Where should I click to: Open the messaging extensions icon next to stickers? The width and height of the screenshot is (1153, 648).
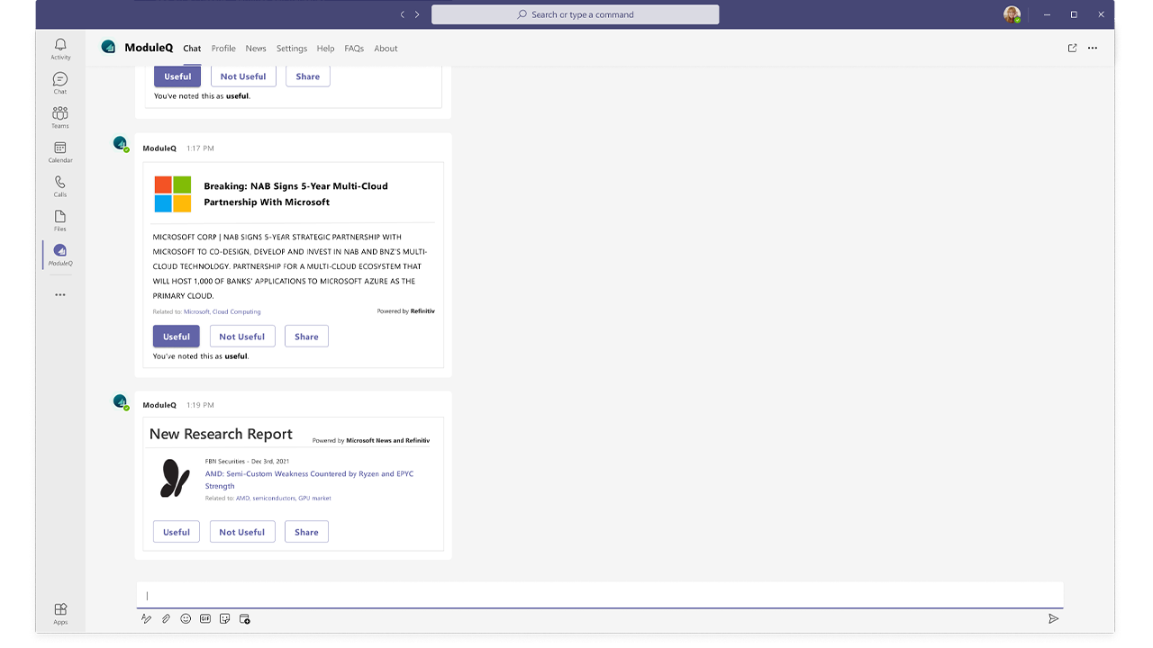[x=245, y=618]
